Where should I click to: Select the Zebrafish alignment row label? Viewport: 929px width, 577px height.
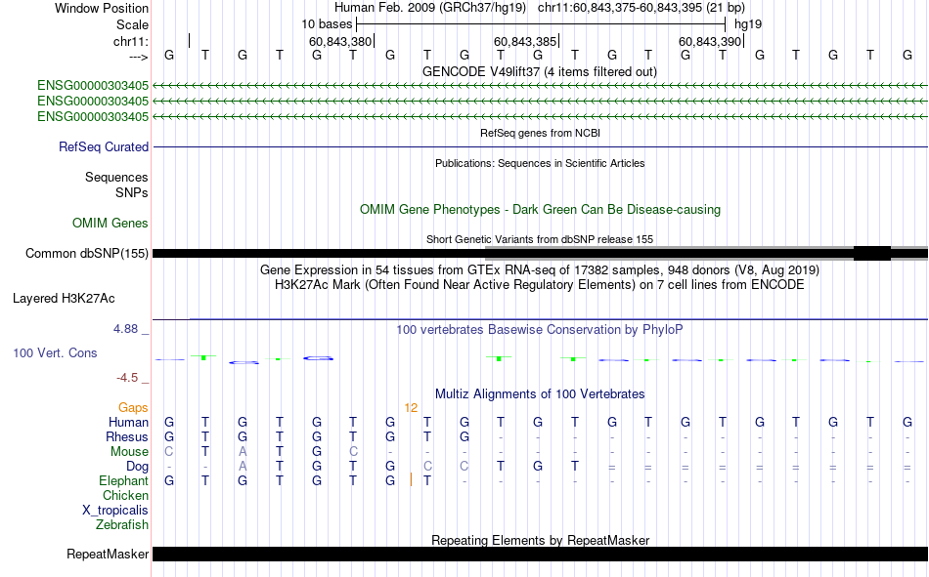[122, 525]
